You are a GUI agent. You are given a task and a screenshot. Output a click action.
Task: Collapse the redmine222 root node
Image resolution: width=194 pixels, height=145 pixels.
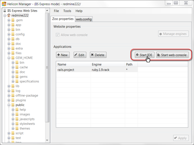tap(5, 16)
